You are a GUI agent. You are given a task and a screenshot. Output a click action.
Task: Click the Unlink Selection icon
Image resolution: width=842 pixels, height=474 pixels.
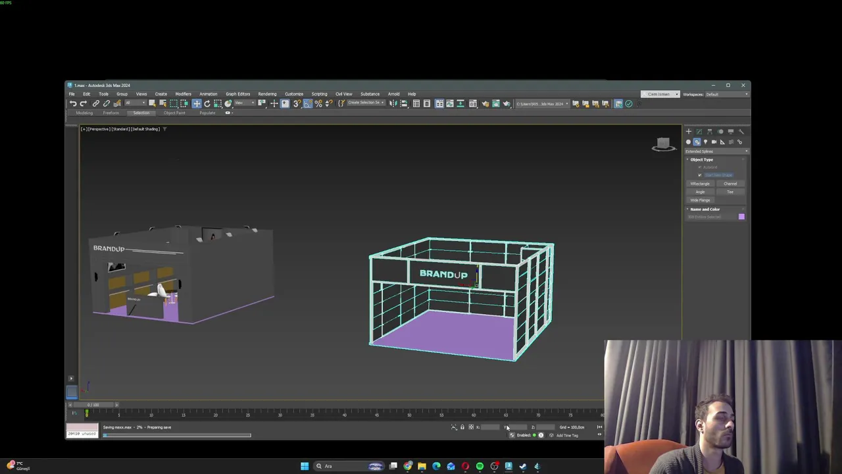(x=107, y=103)
